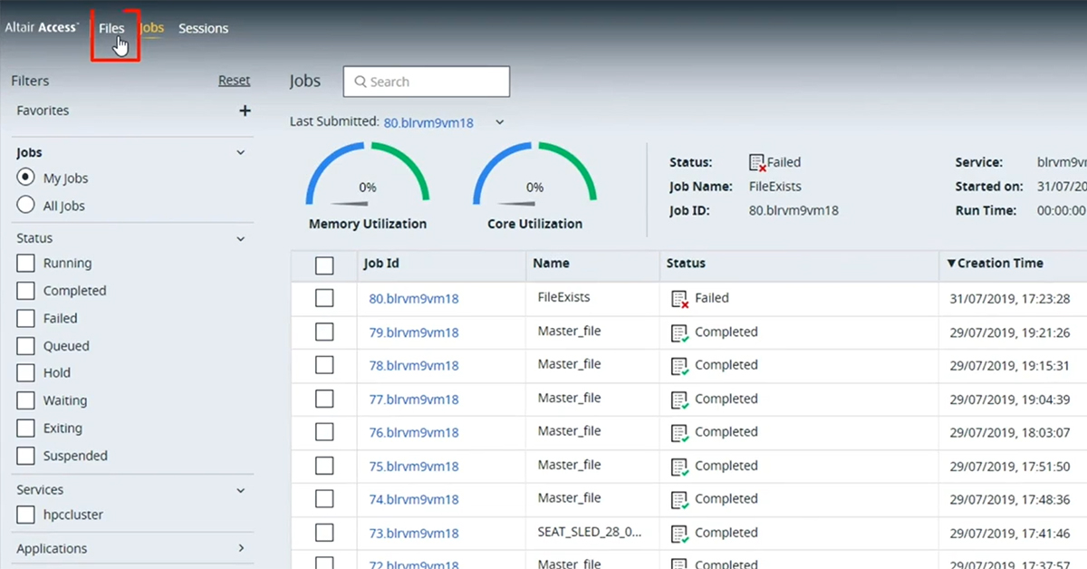This screenshot has height=569, width=1087.
Task: Enable the Failed status filter
Action: tap(26, 318)
